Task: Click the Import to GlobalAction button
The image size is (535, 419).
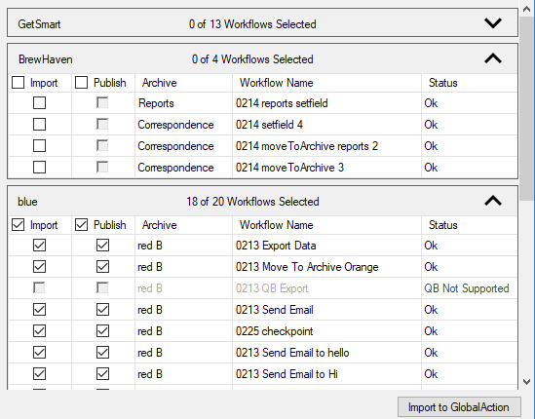Action: [x=459, y=407]
